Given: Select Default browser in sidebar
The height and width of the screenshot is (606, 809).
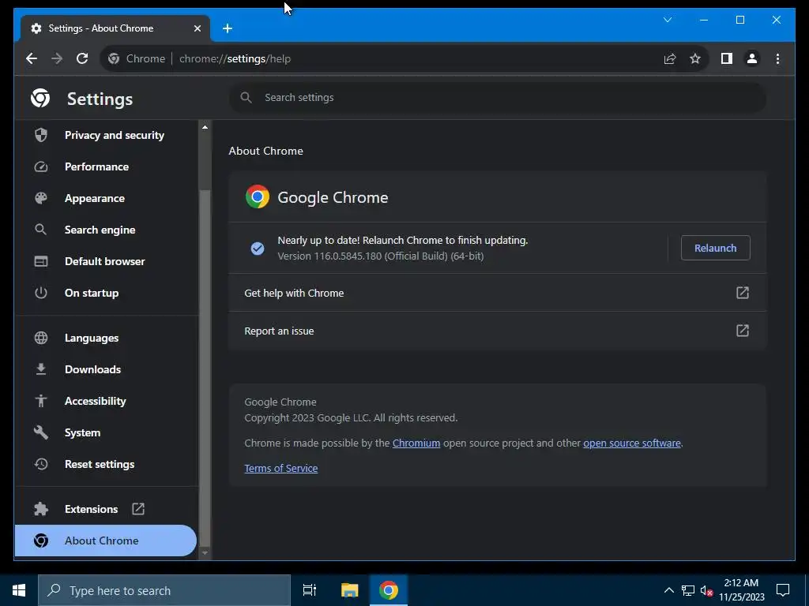Looking at the screenshot, I should (107, 261).
